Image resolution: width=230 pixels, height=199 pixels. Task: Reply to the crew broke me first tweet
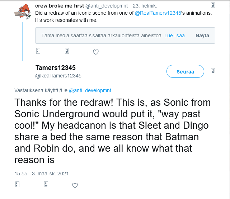pos(38,52)
